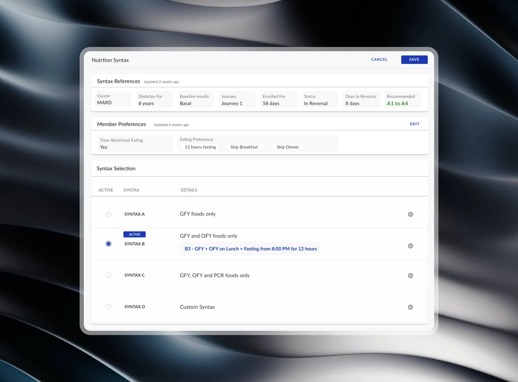This screenshot has width=518, height=382.
Task: Click the 'Custom Syntax' details text
Action: pos(197,307)
